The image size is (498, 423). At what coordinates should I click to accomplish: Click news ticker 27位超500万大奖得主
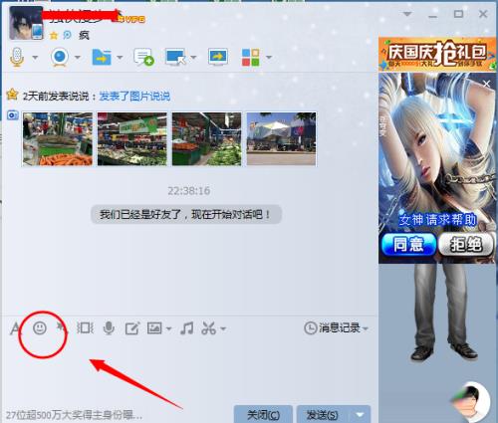(x=74, y=415)
